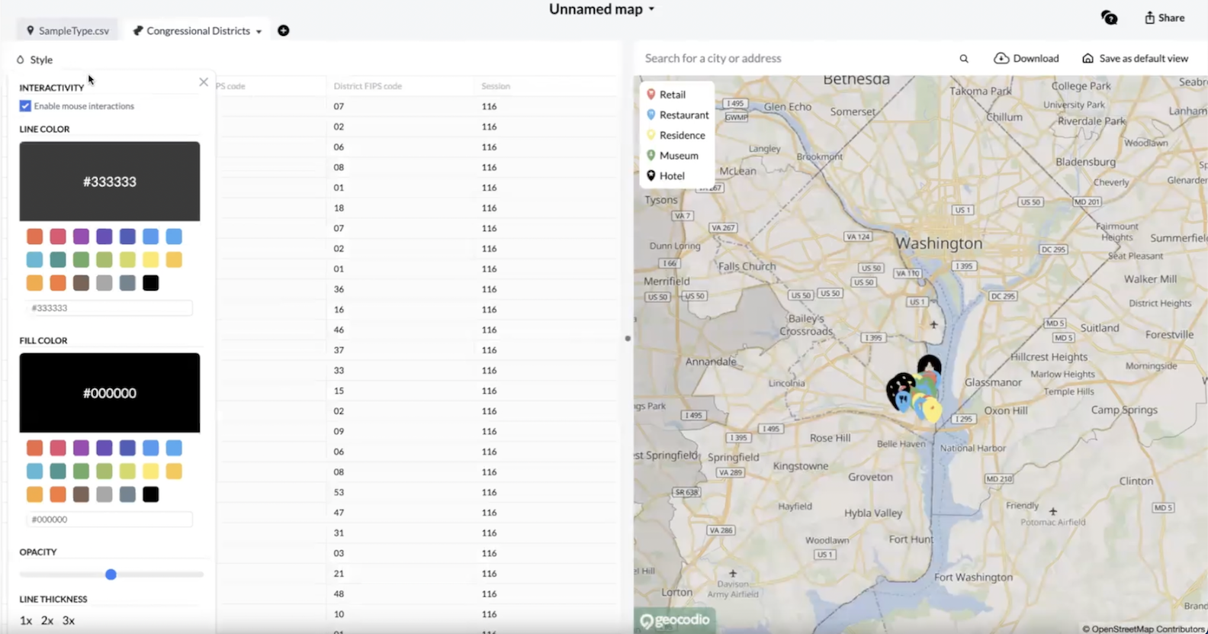The height and width of the screenshot is (634, 1208).
Task: Close the Style panel with X
Action: click(204, 82)
